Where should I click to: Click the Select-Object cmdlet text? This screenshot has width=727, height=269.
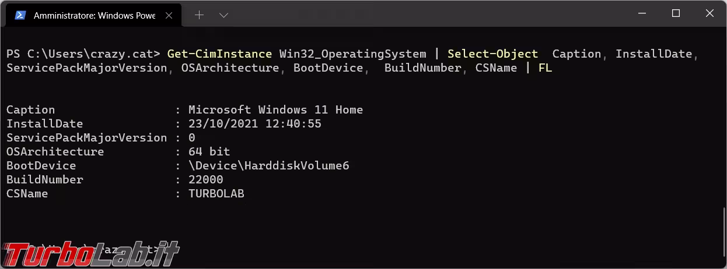tap(492, 54)
